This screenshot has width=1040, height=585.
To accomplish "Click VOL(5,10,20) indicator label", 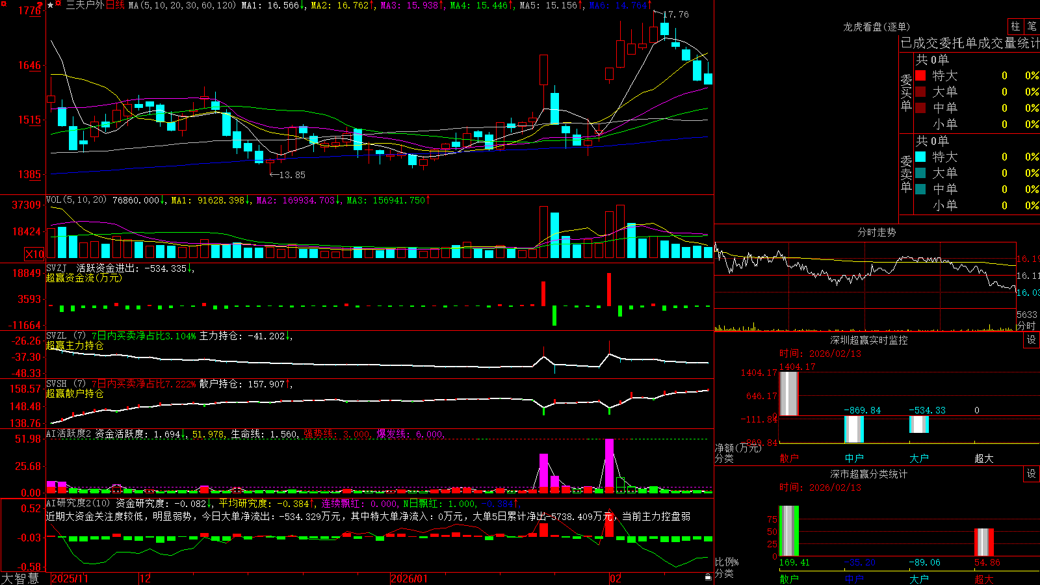I will pos(76,200).
